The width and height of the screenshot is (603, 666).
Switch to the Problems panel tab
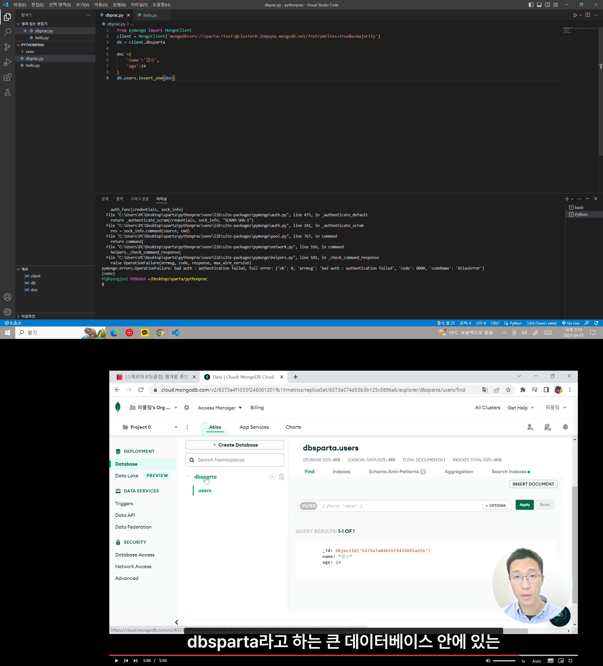point(105,199)
